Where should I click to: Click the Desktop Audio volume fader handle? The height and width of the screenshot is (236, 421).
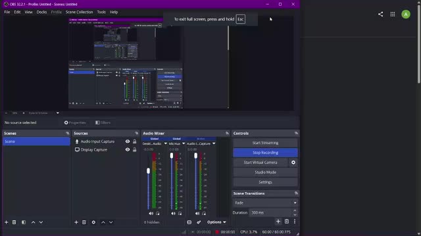coord(148,170)
